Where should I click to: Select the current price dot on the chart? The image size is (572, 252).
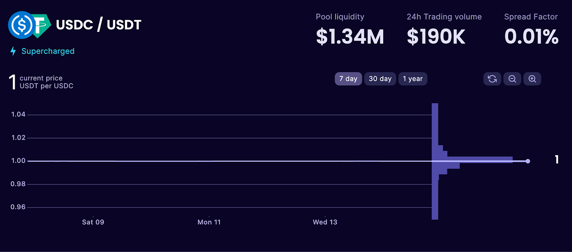tap(528, 161)
